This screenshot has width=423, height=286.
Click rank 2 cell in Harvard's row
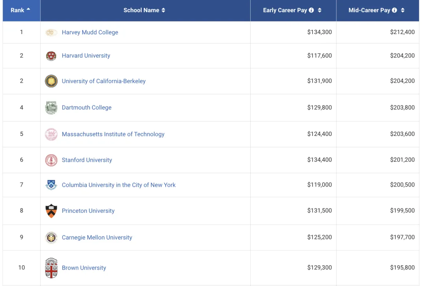point(22,56)
